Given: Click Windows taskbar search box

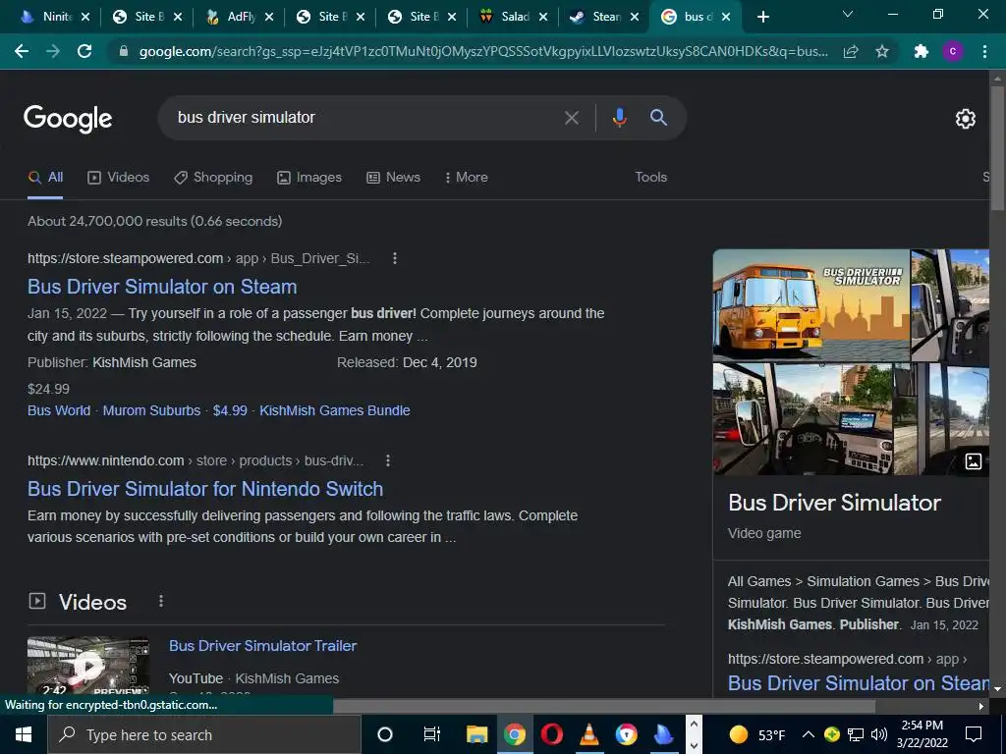Looking at the screenshot, I should pos(204,734).
